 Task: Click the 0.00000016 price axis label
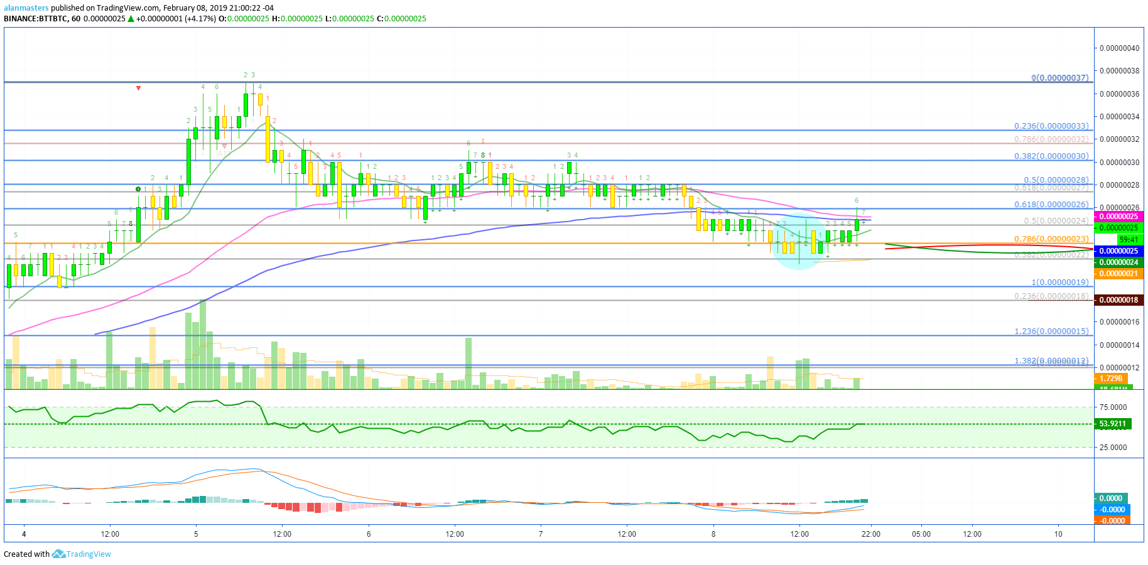click(1119, 322)
